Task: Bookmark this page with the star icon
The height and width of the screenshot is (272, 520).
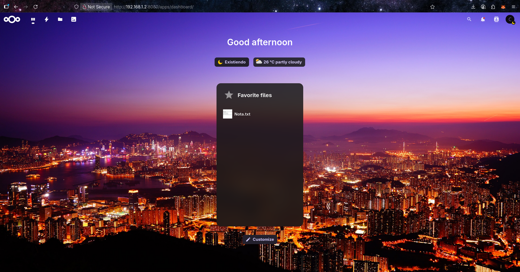Action: pos(432,7)
